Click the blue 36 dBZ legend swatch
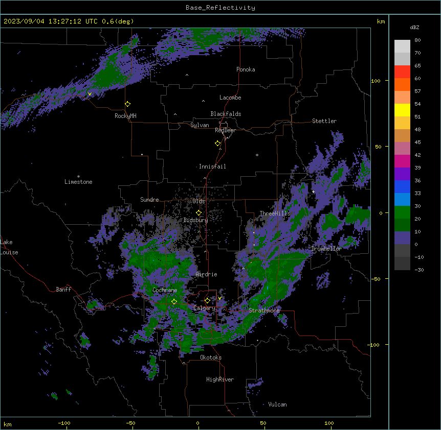The image size is (441, 430). [402, 186]
